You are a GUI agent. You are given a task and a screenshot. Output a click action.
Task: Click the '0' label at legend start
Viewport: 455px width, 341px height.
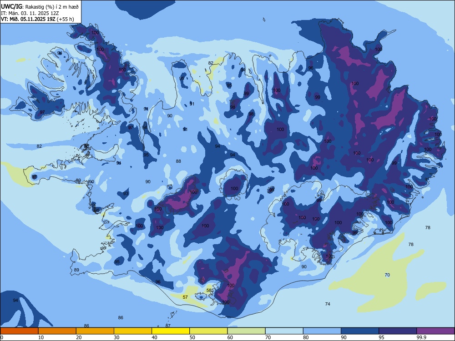[2, 337]
